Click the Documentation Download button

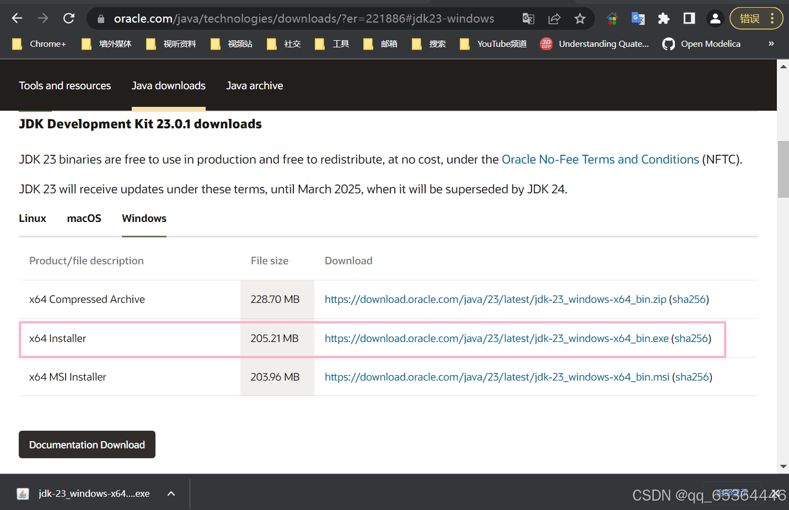pos(87,444)
